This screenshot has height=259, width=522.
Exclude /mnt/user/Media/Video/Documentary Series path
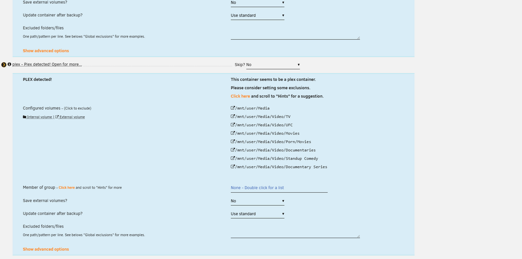click(281, 167)
